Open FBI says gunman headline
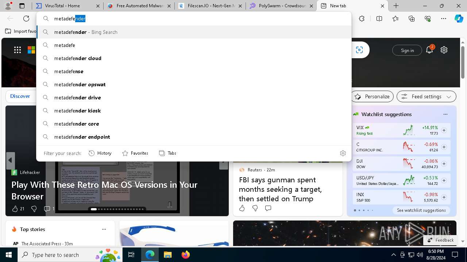The image size is (467, 262). 280,189
